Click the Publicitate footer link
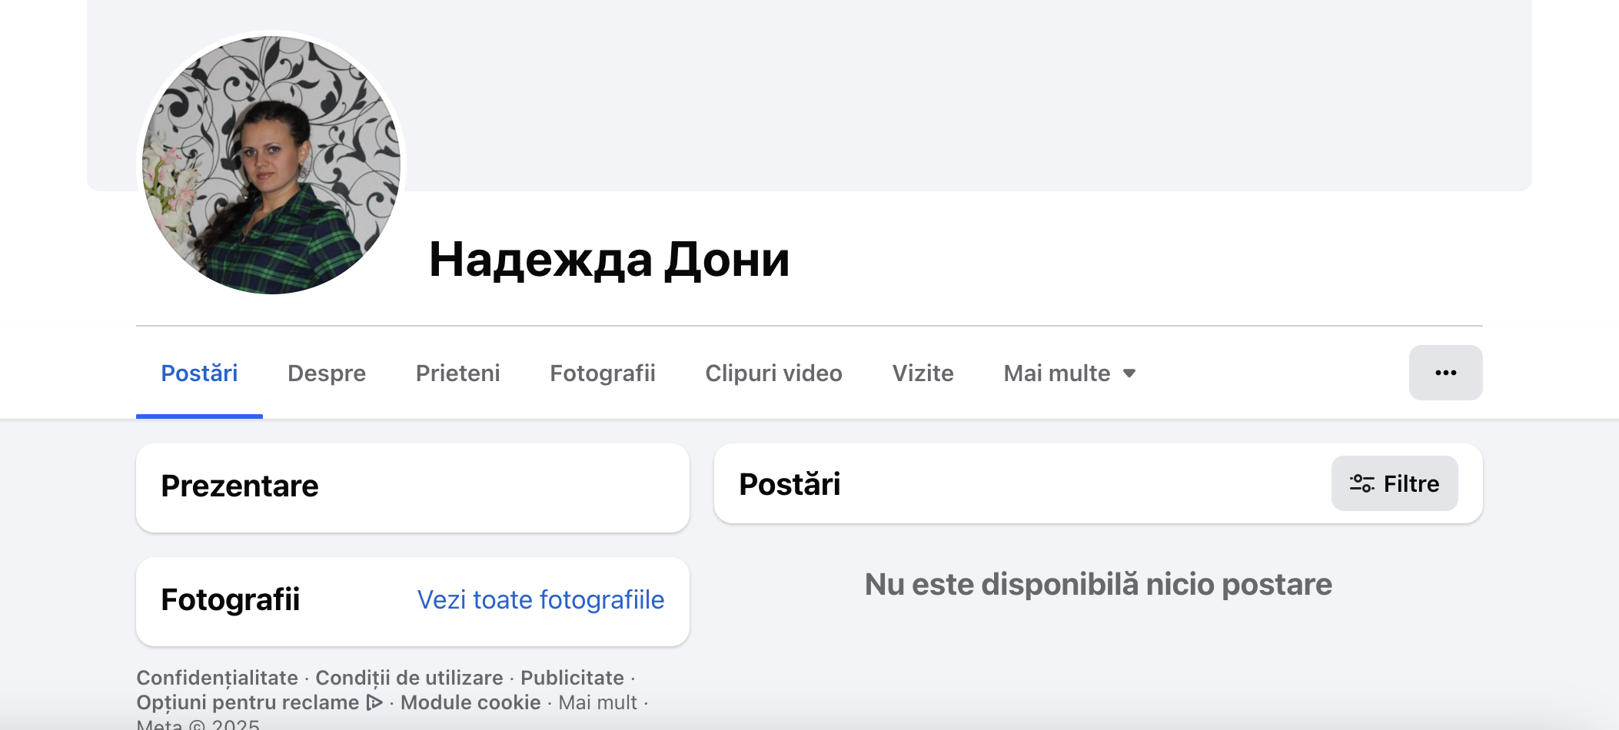Viewport: 1619px width, 730px height. pyautogui.click(x=572, y=678)
